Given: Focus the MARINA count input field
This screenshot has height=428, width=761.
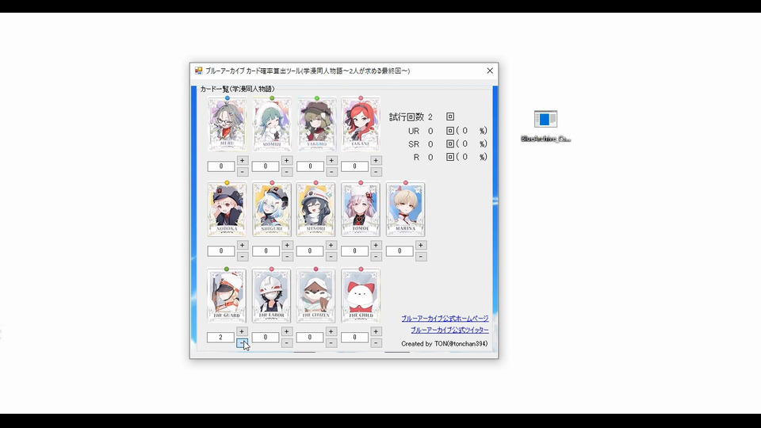Looking at the screenshot, I should point(400,251).
